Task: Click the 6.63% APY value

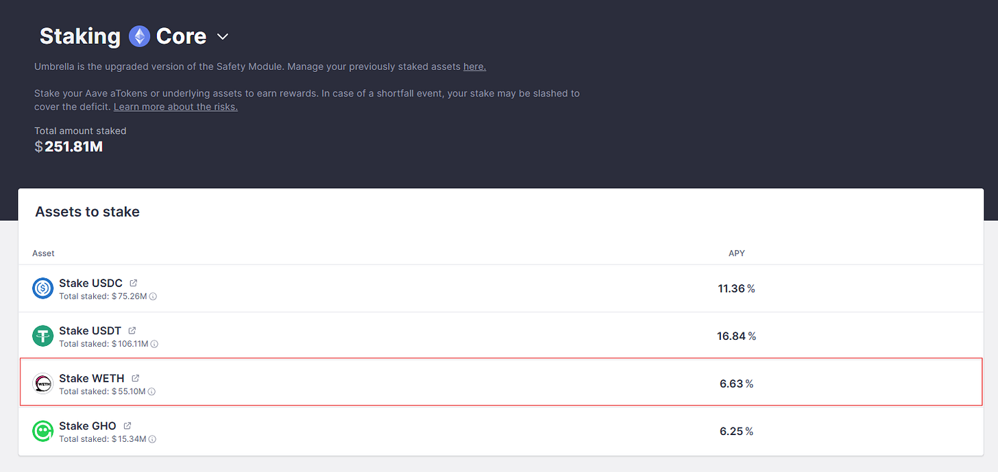Action: [x=736, y=384]
